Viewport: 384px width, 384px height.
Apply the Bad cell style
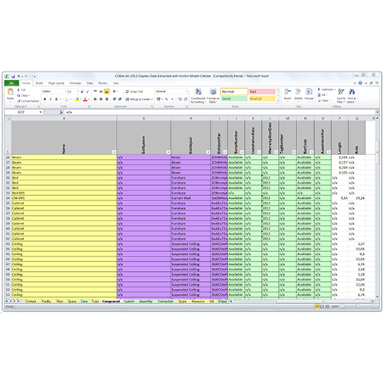tap(262, 91)
